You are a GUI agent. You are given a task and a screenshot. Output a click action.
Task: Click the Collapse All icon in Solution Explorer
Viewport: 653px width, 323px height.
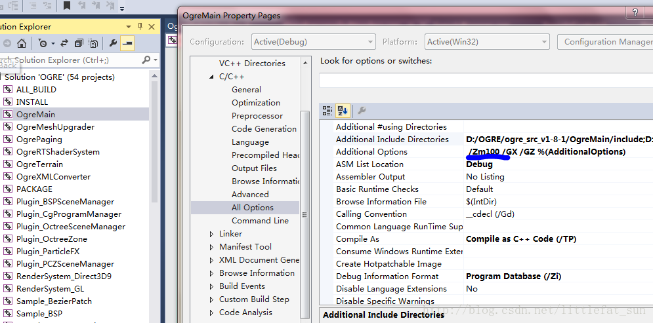[79, 43]
